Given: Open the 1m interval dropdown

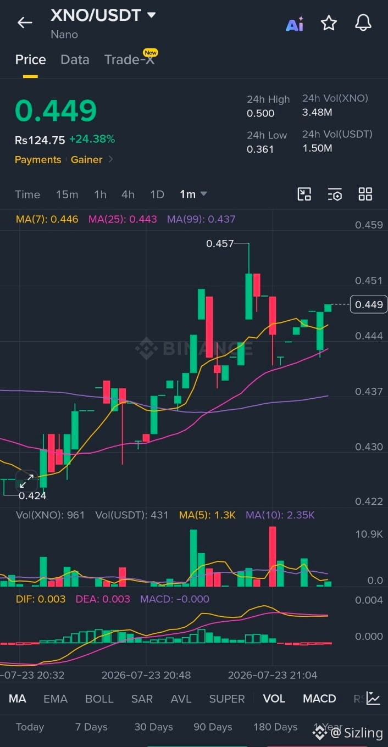Looking at the screenshot, I should (x=193, y=194).
